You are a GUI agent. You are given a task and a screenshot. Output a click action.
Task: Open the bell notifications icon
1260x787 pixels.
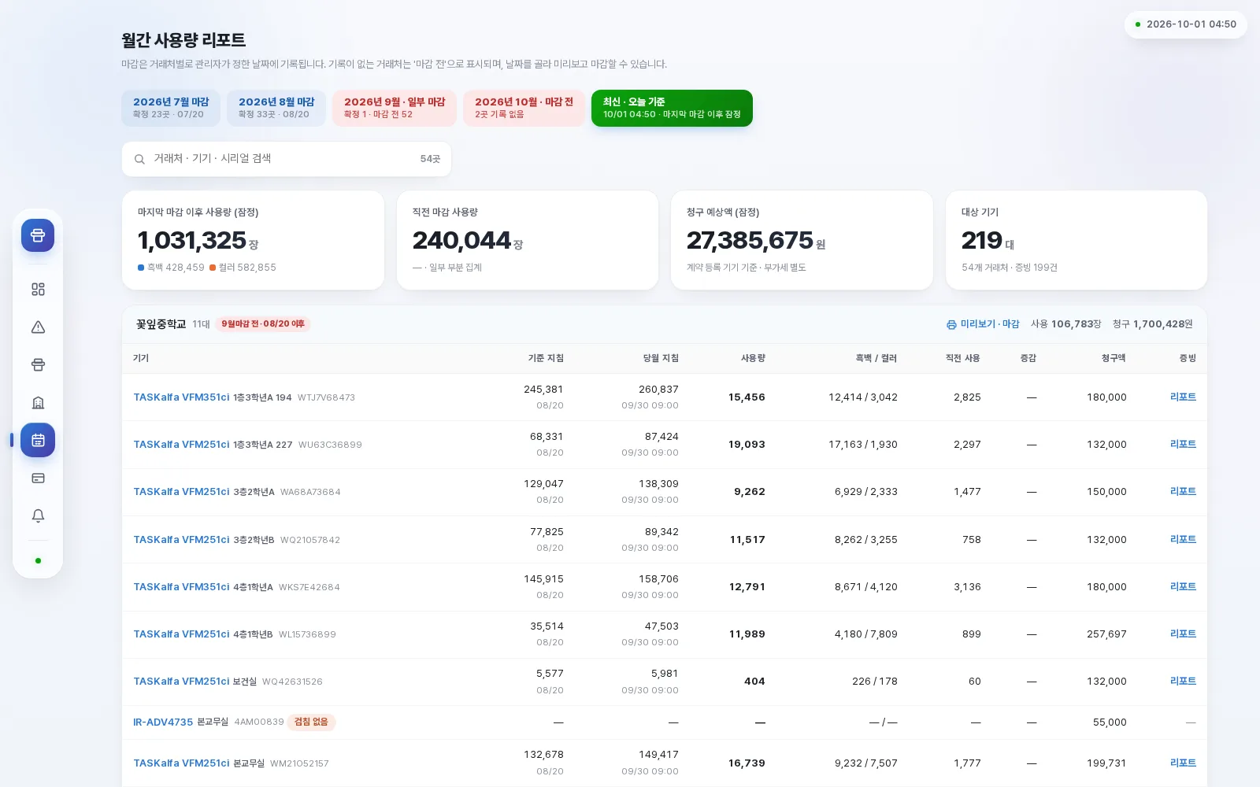[x=38, y=515]
